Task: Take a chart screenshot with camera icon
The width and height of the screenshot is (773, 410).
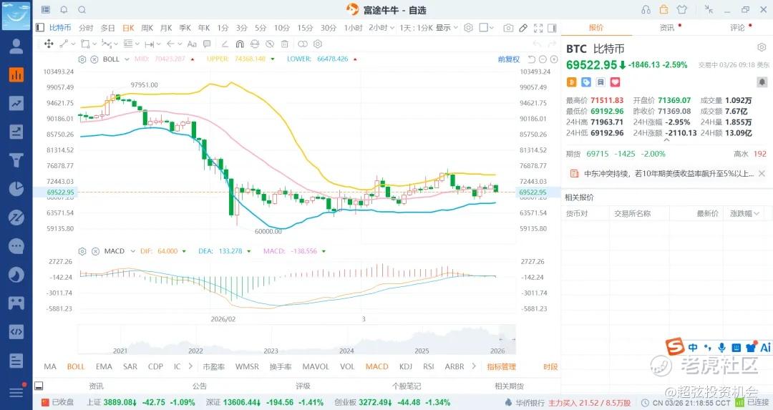Action: 508,28
